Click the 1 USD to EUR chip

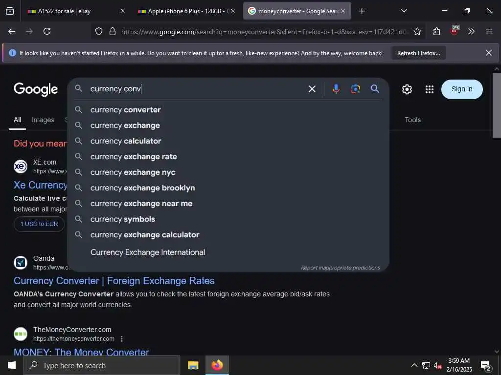point(39,224)
